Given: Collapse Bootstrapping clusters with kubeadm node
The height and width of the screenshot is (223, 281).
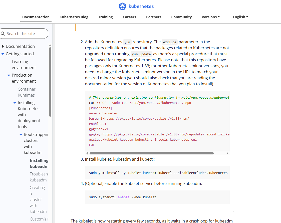Looking at the screenshot, I should [x=21, y=135].
